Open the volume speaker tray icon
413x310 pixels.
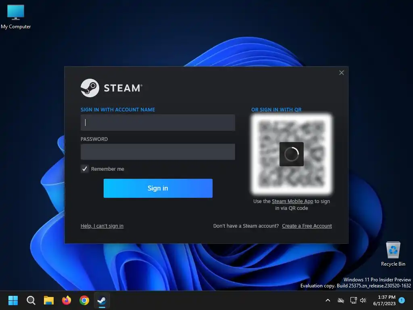click(363, 300)
